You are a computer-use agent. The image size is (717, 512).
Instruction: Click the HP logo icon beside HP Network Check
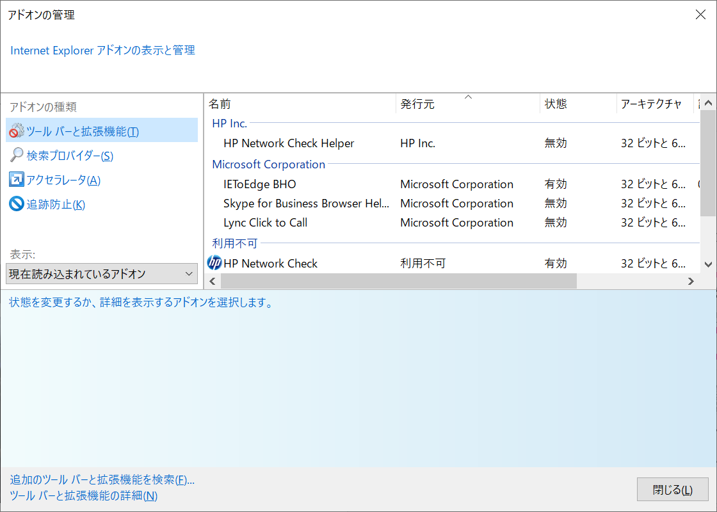tap(214, 263)
